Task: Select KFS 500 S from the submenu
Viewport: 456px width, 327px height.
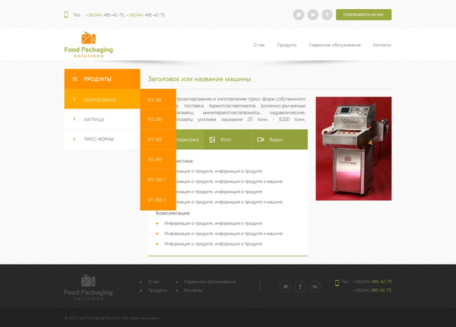Action: click(x=158, y=179)
